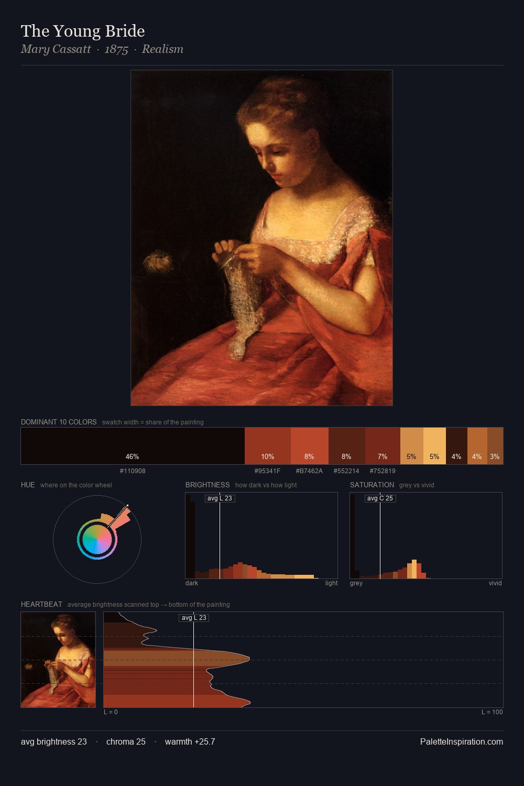
Task: Click the title 'The Young Bride'
Action: tap(83, 31)
